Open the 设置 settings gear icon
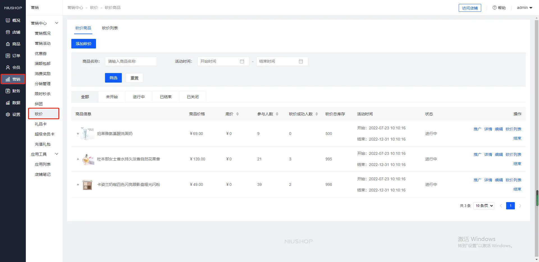539x262 pixels. (x=8, y=114)
